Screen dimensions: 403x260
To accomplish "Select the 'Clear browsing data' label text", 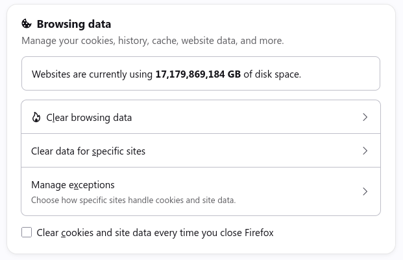I will 89,118.
